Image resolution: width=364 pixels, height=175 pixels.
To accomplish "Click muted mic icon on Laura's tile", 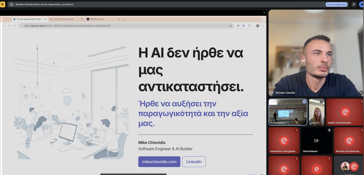I will [x=322, y=102].
